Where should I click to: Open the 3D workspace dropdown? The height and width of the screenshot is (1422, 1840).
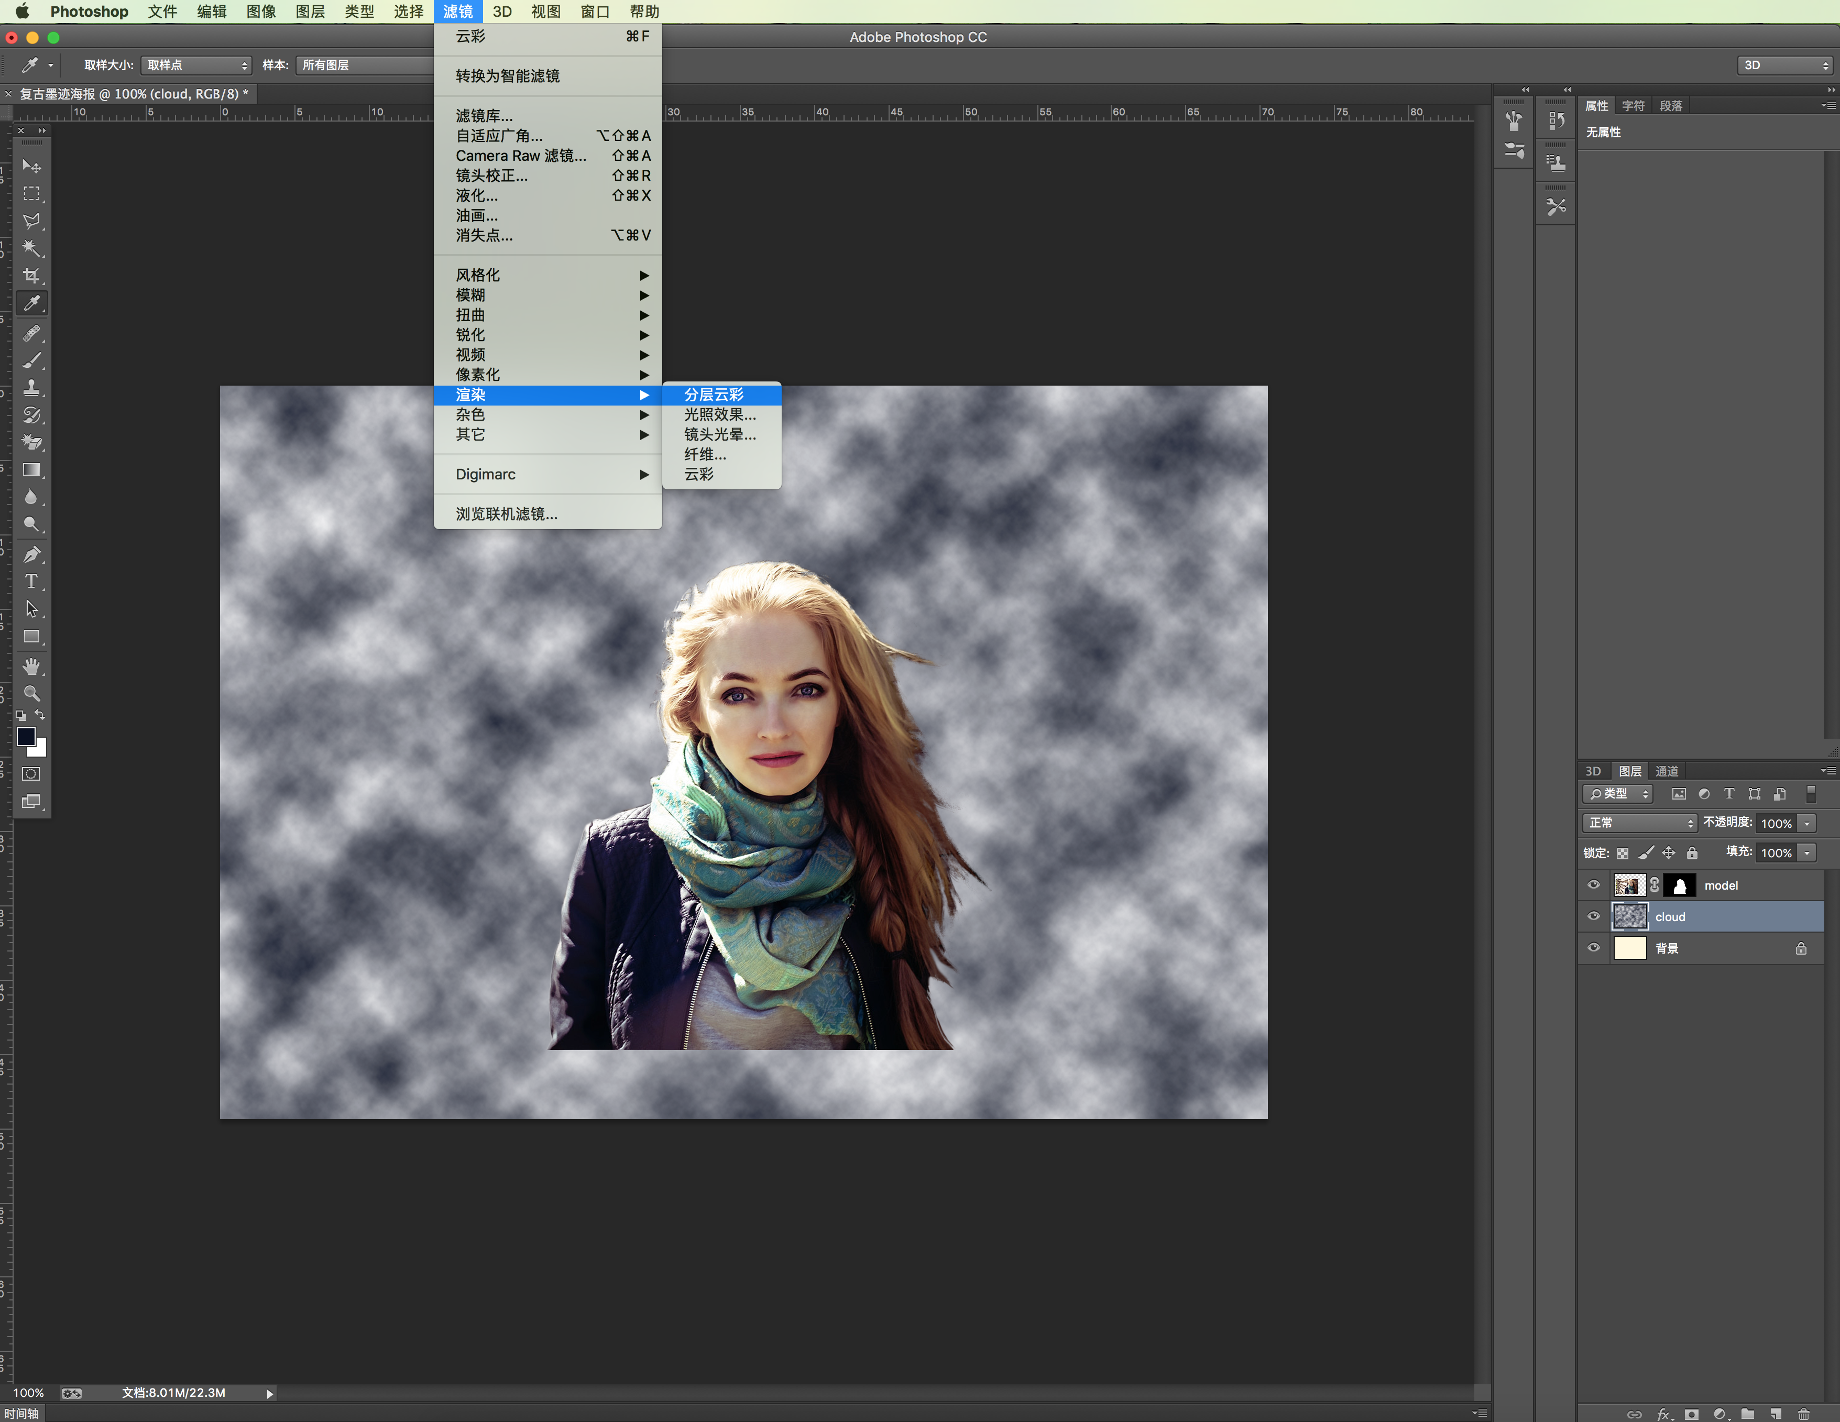[x=1785, y=65]
